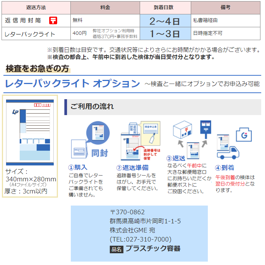Screen dimensions: 265x265
Task: Click the ①購入 step label
Action: tap(78, 167)
